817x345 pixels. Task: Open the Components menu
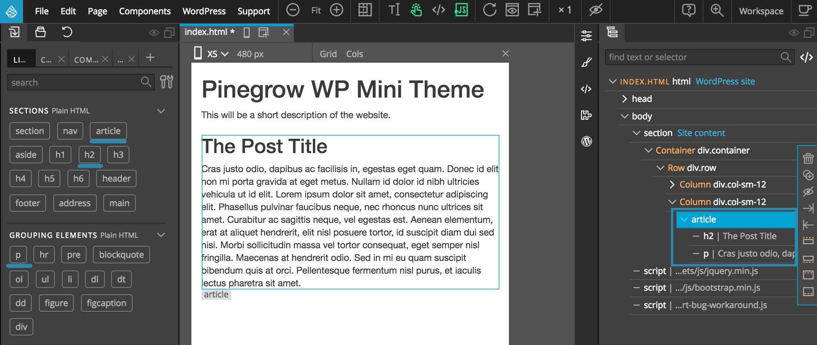145,11
